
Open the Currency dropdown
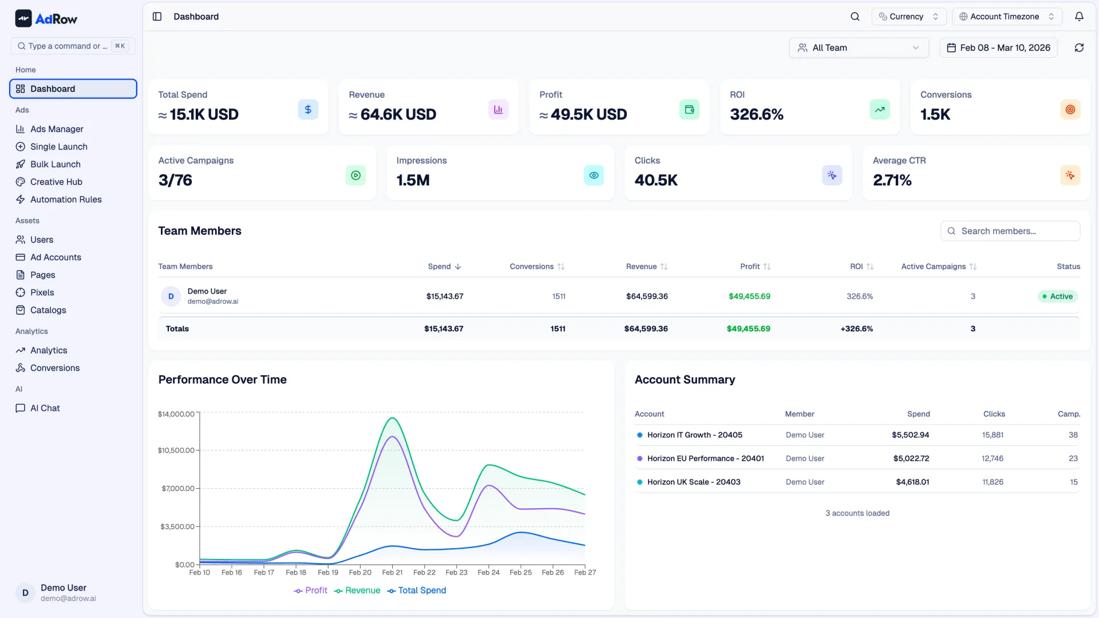click(908, 17)
